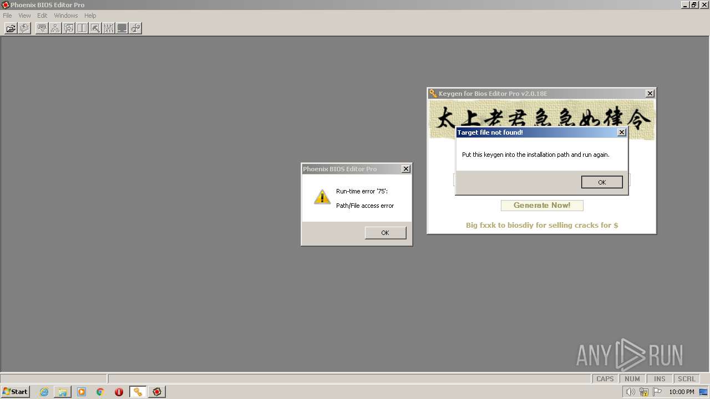Click the INS status bar indicator

click(x=660, y=379)
